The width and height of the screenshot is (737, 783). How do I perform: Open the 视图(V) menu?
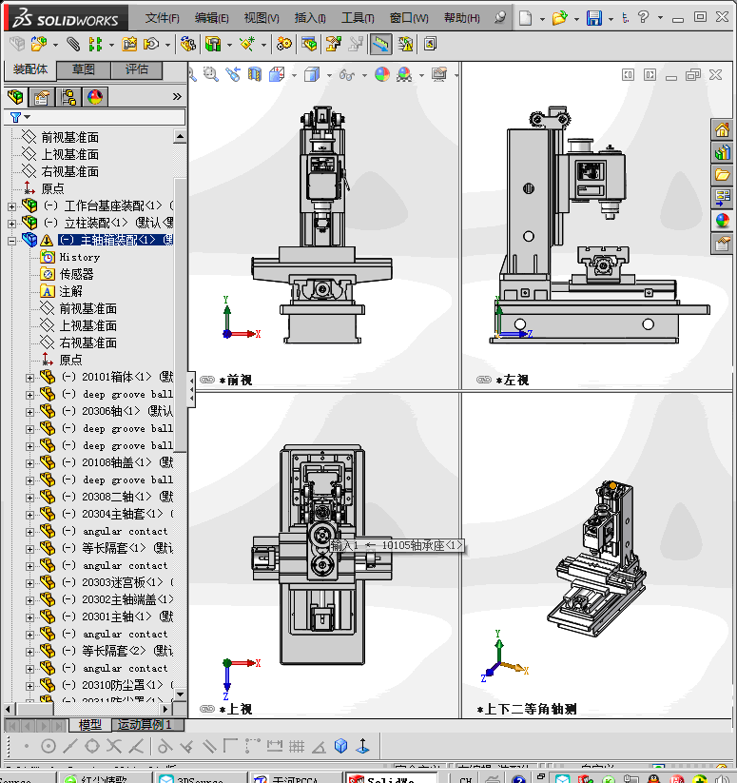[x=262, y=18]
